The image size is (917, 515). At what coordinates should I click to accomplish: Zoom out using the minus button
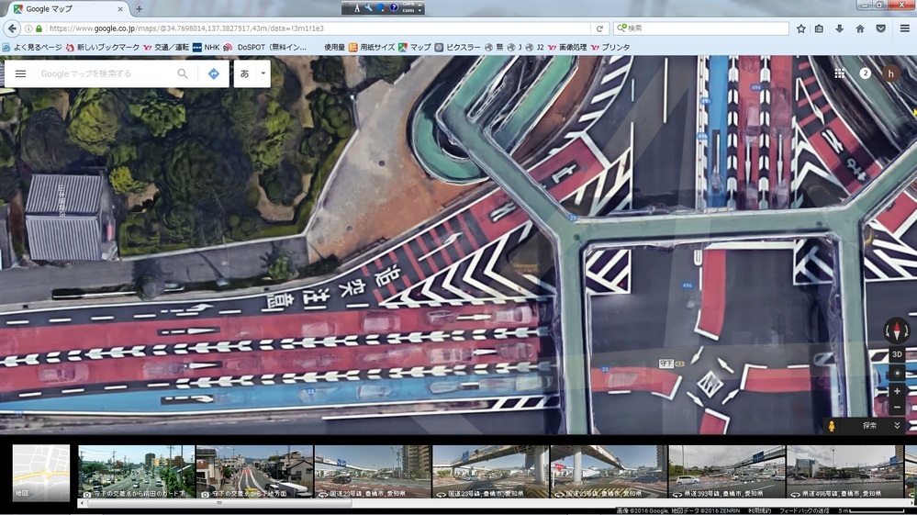tap(897, 407)
